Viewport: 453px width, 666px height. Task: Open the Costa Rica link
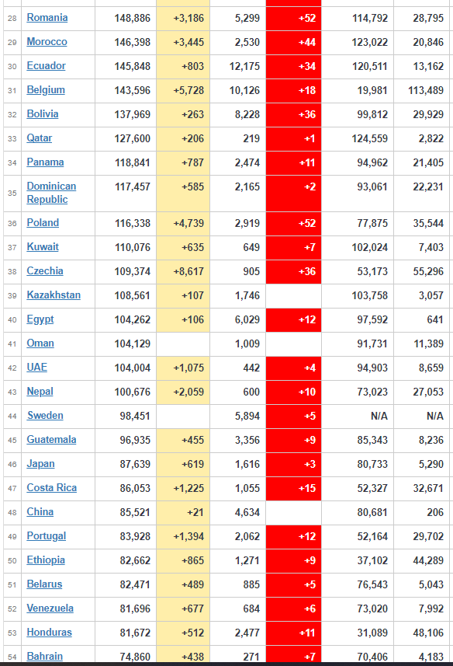(52, 487)
